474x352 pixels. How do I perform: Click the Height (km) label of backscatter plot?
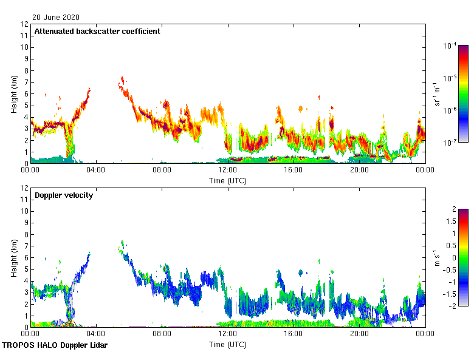click(14, 93)
